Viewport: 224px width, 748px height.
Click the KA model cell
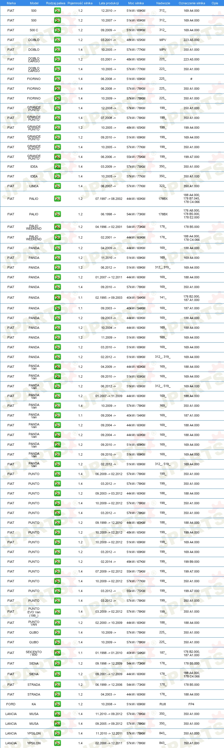click(34, 704)
